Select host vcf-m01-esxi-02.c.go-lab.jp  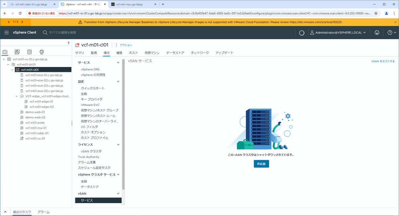[44, 80]
